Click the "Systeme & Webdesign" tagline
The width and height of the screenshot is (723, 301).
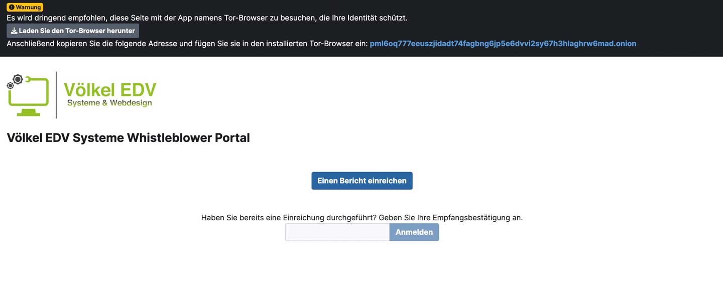click(x=109, y=103)
